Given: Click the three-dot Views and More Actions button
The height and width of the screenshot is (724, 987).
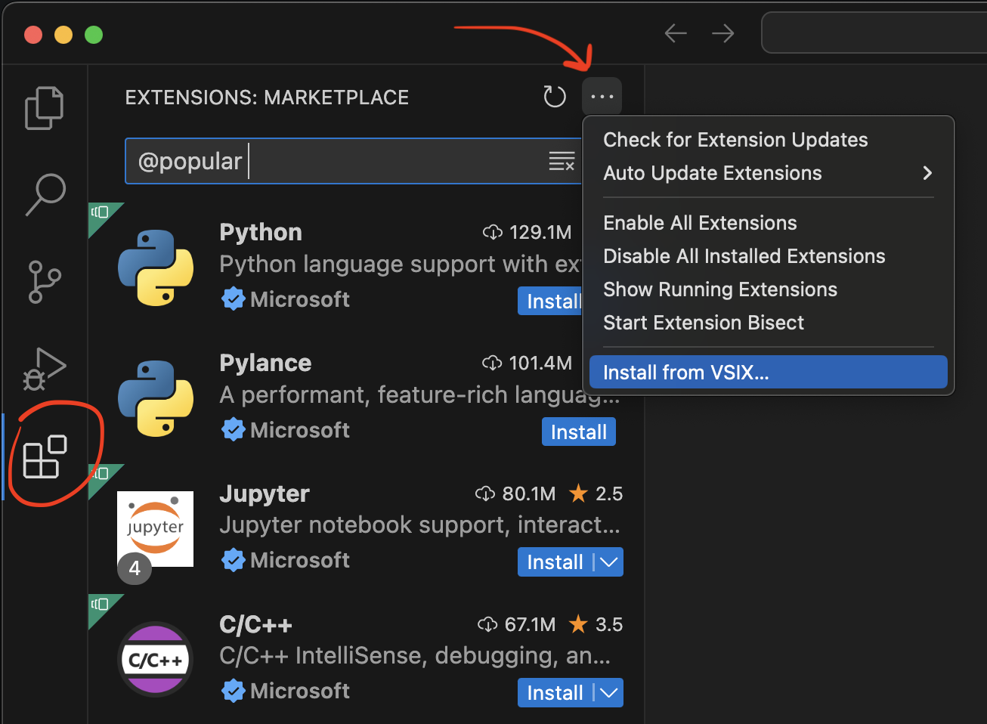Looking at the screenshot, I should click(x=602, y=97).
